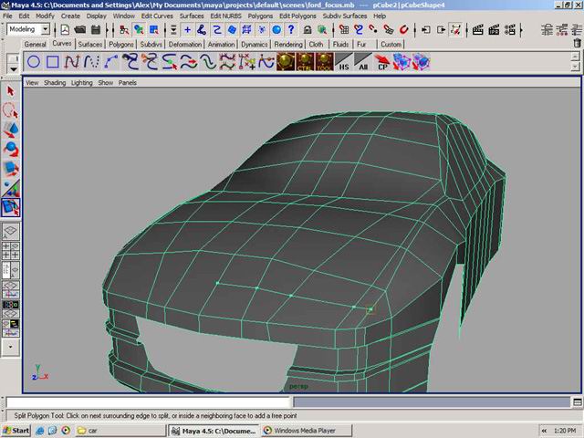Image resolution: width=584 pixels, height=438 pixels.
Task: Switch to four-view layout icon
Action: pos(11,251)
